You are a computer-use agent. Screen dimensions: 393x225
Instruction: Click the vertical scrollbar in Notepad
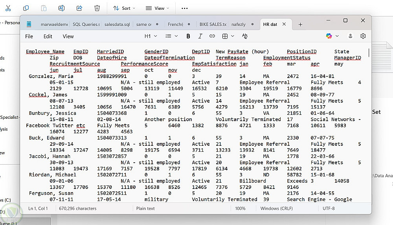(369, 53)
